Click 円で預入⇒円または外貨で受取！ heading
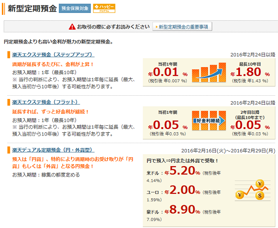 182,161
